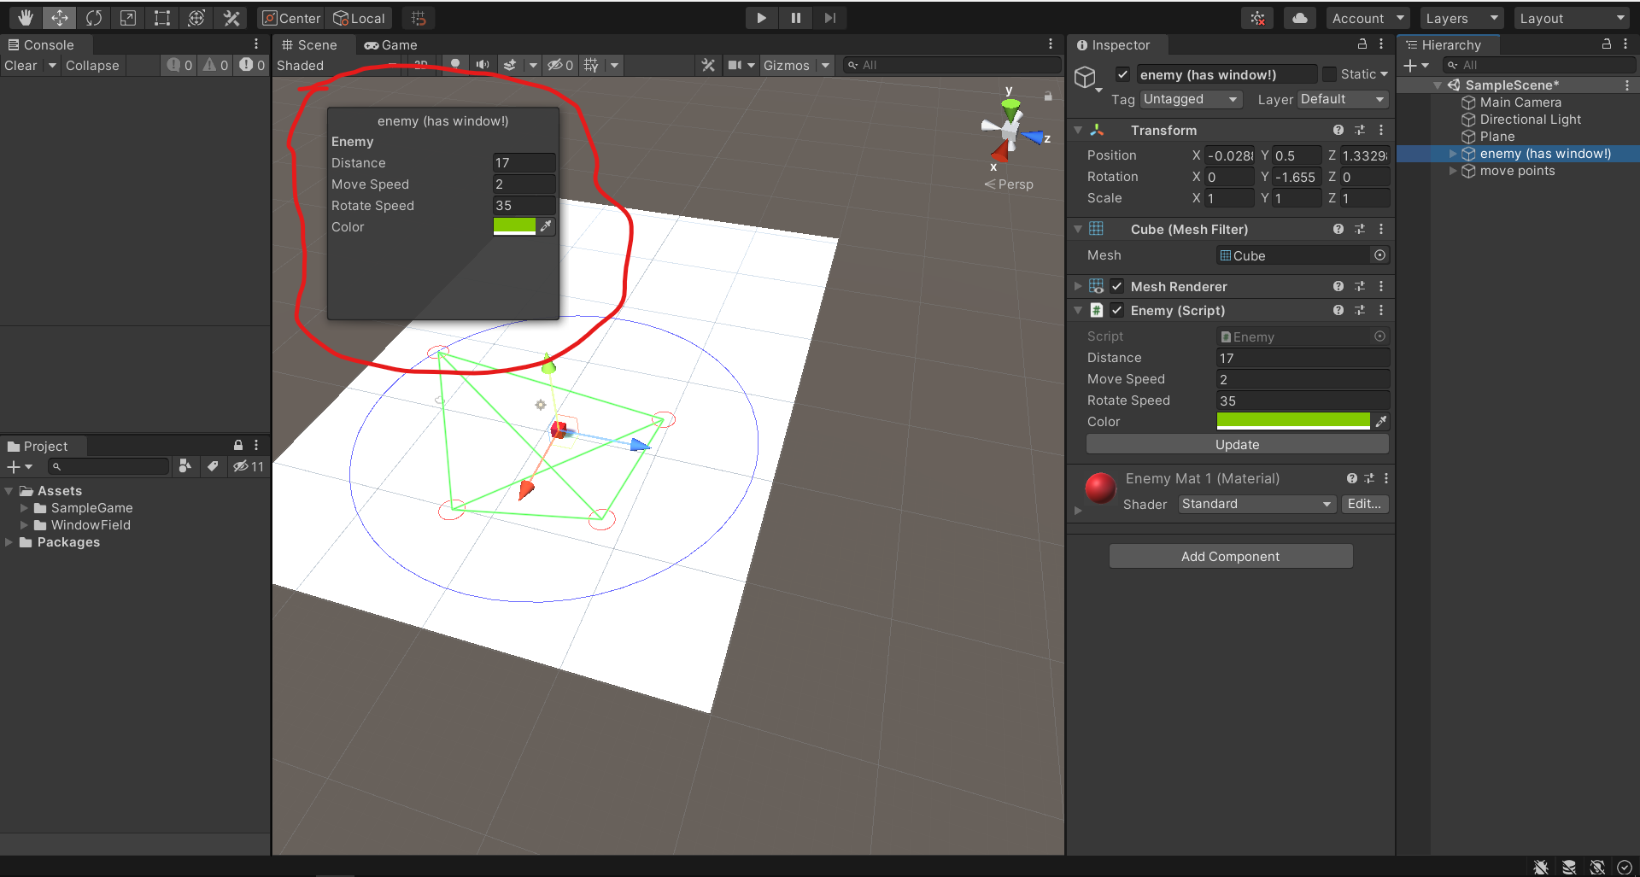Open custom editor tools in top toolbar
The image size is (1640, 877).
coord(231,18)
